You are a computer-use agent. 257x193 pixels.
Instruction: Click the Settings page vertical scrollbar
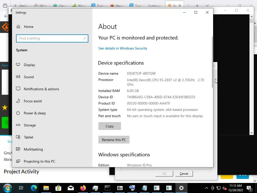212,62
